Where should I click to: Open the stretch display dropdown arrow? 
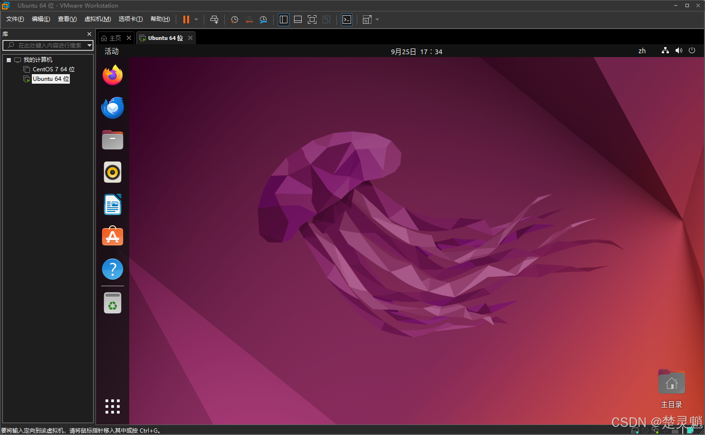(377, 19)
